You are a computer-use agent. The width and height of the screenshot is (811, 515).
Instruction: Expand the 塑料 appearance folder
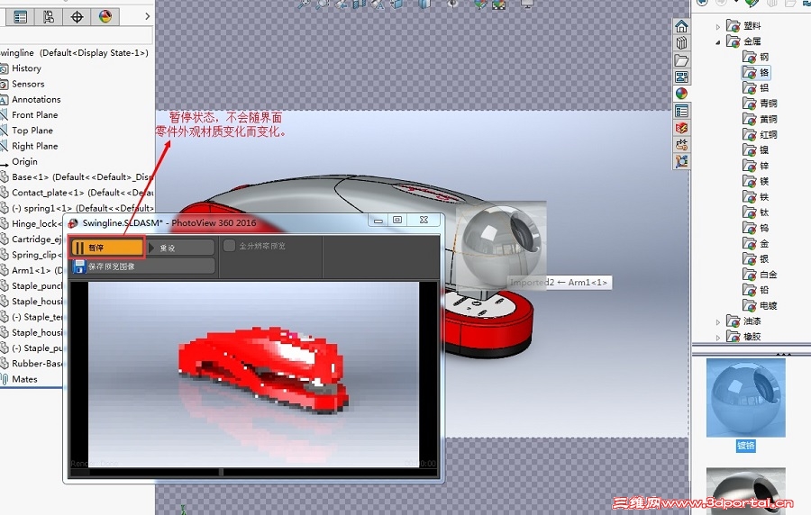pos(718,26)
